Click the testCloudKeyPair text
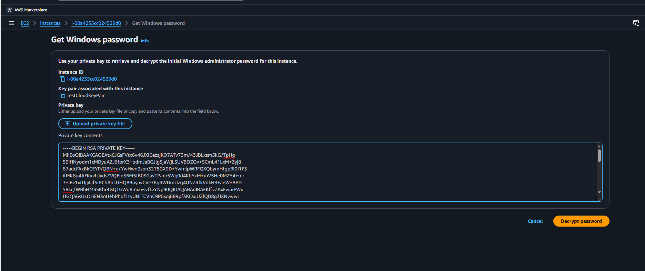645x271 pixels. (x=86, y=95)
